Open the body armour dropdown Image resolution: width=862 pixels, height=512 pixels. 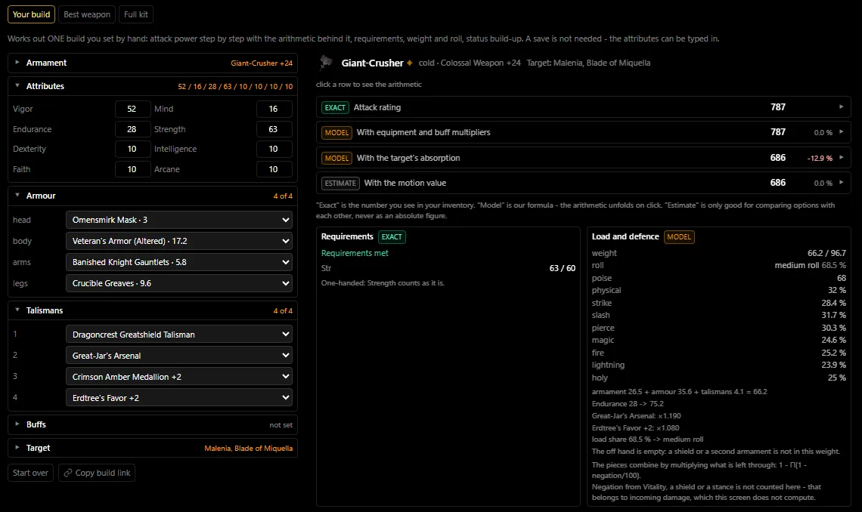click(178, 241)
